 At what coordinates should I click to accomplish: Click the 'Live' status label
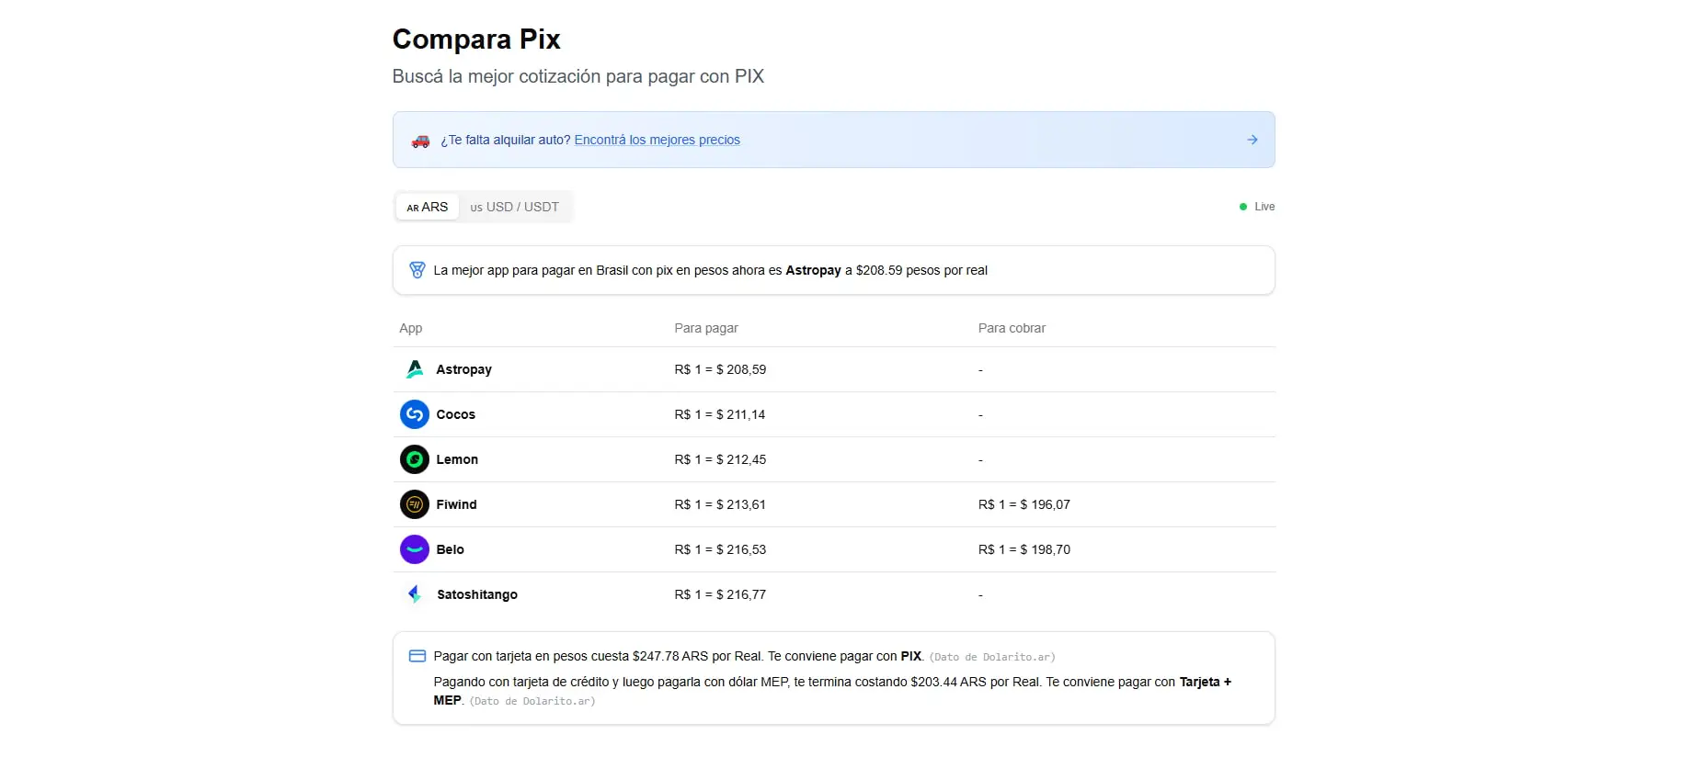[1264, 207]
